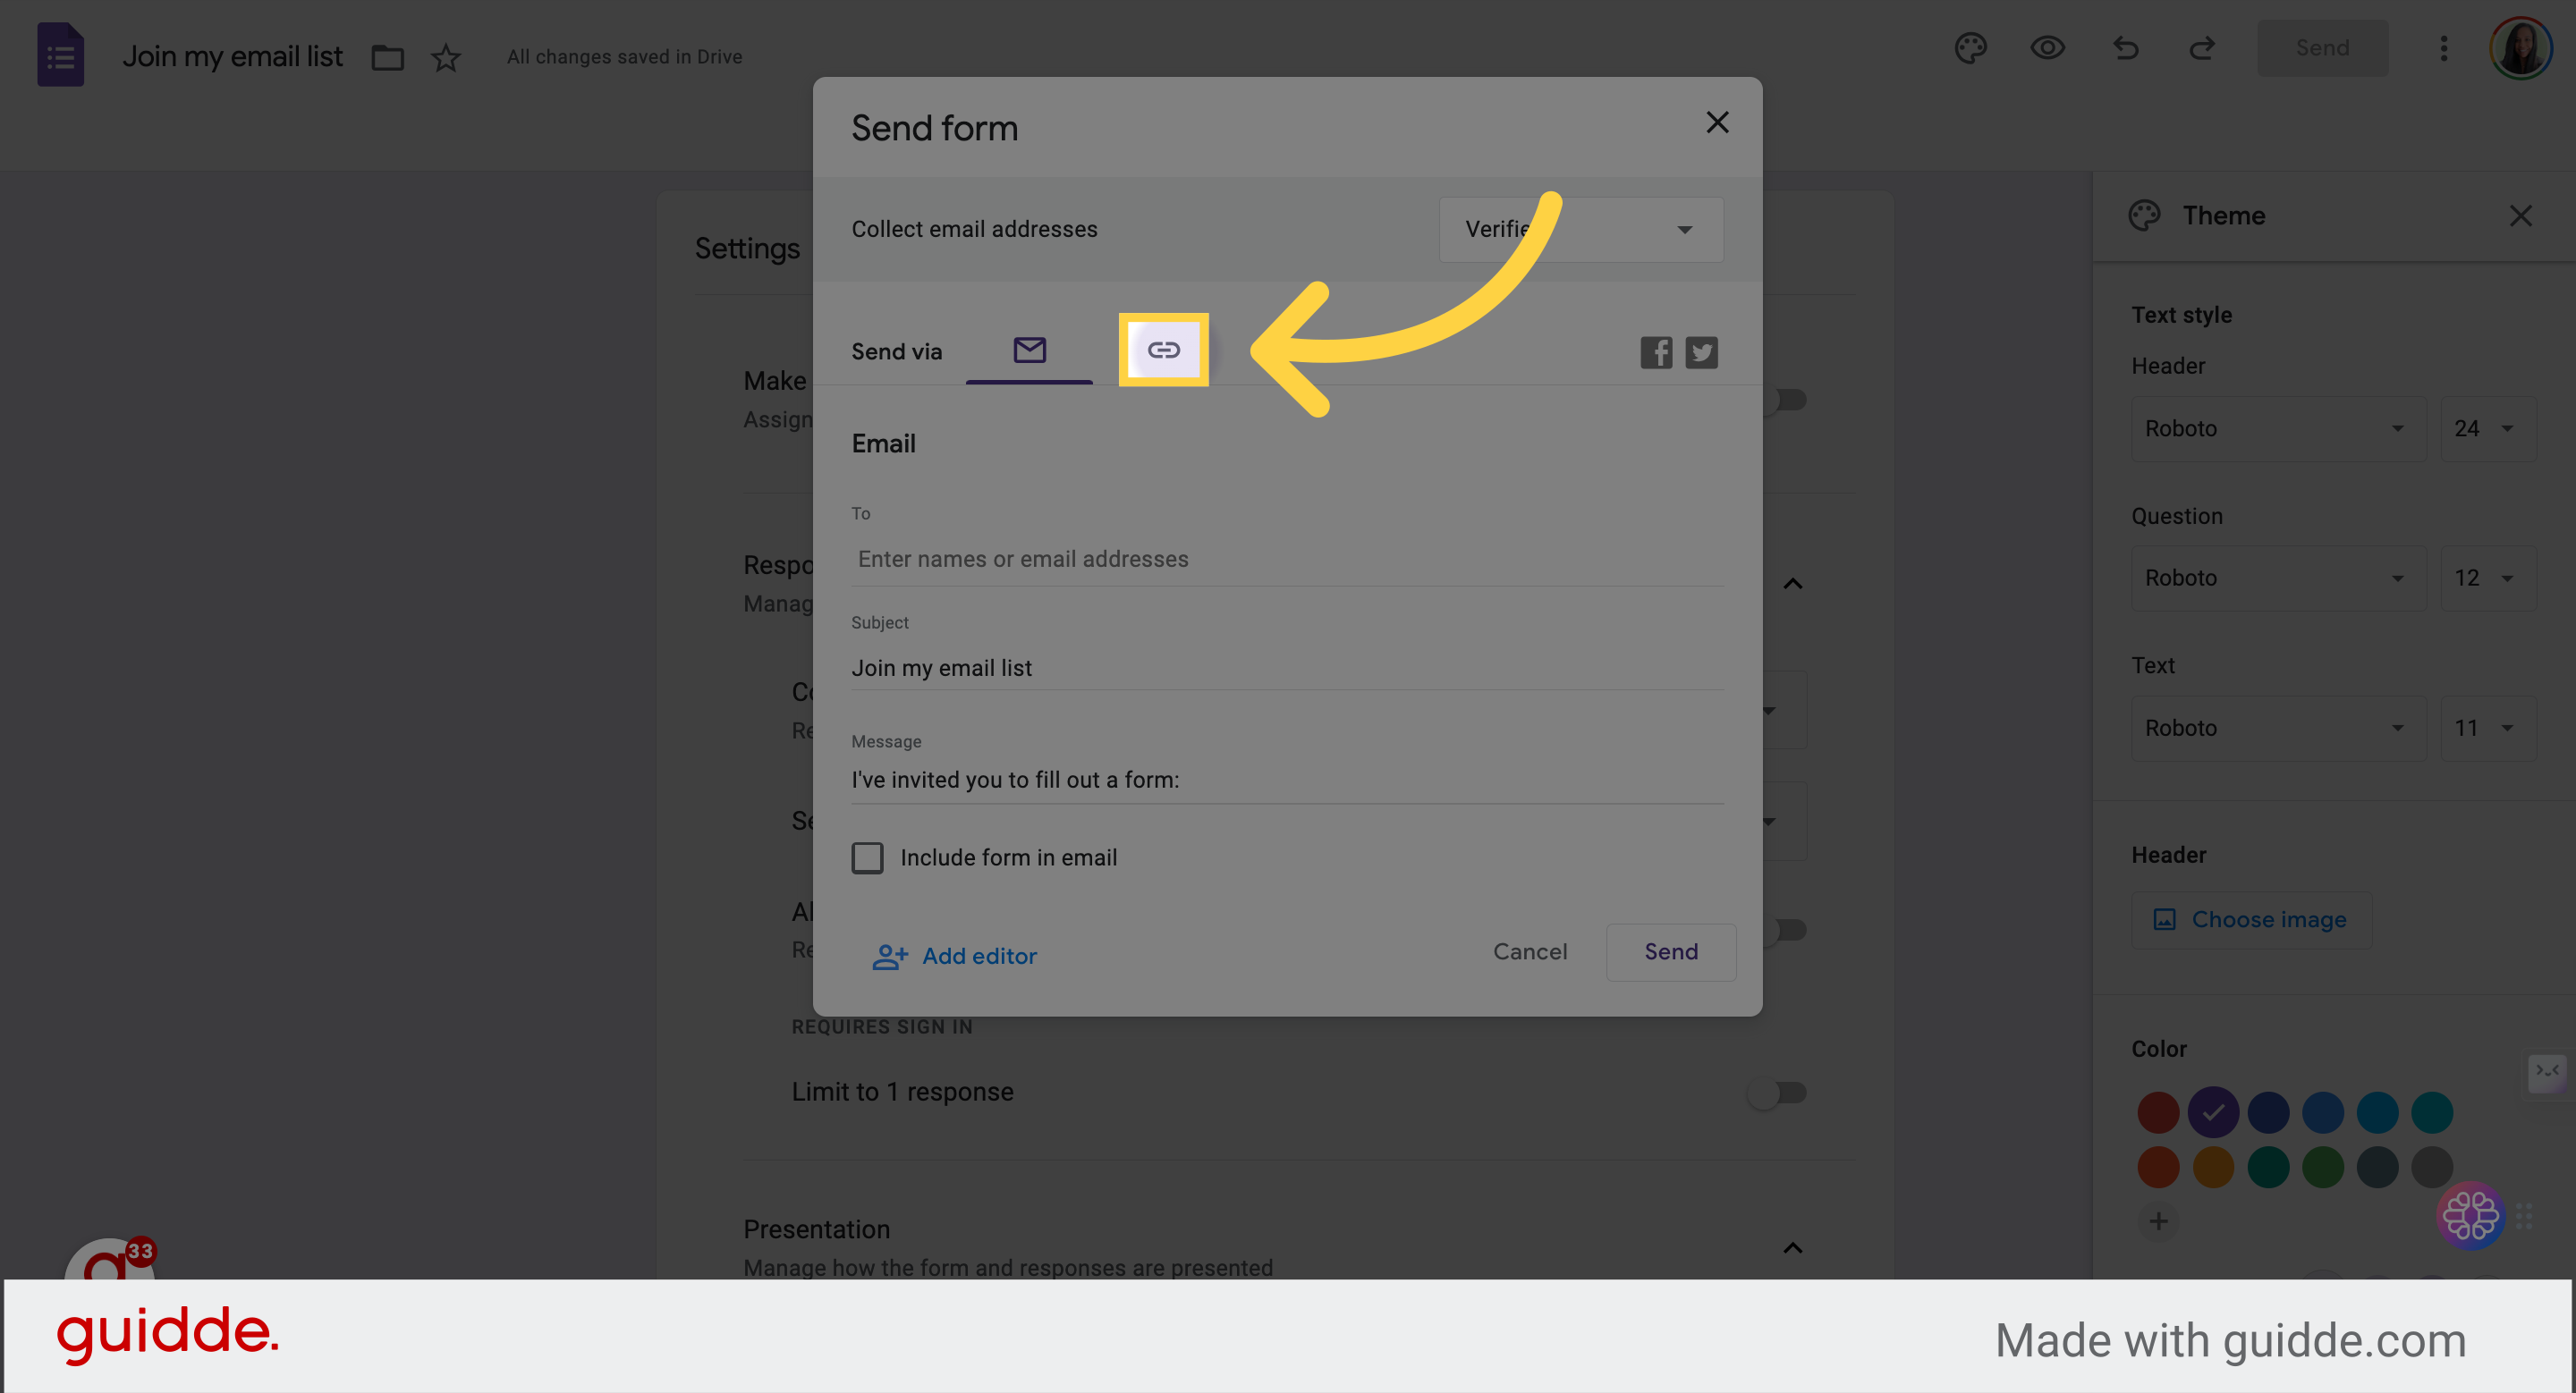Check Include form in email
This screenshot has width=2576, height=1393.
[867, 857]
